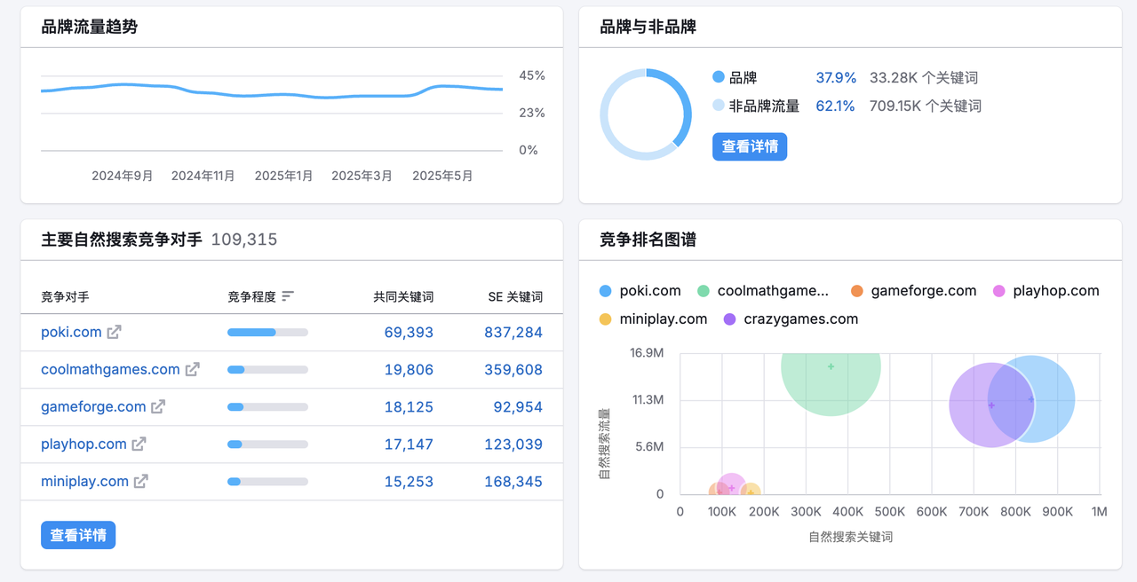Open external link icon beside gameforge.com
1137x582 pixels.
[x=158, y=407]
